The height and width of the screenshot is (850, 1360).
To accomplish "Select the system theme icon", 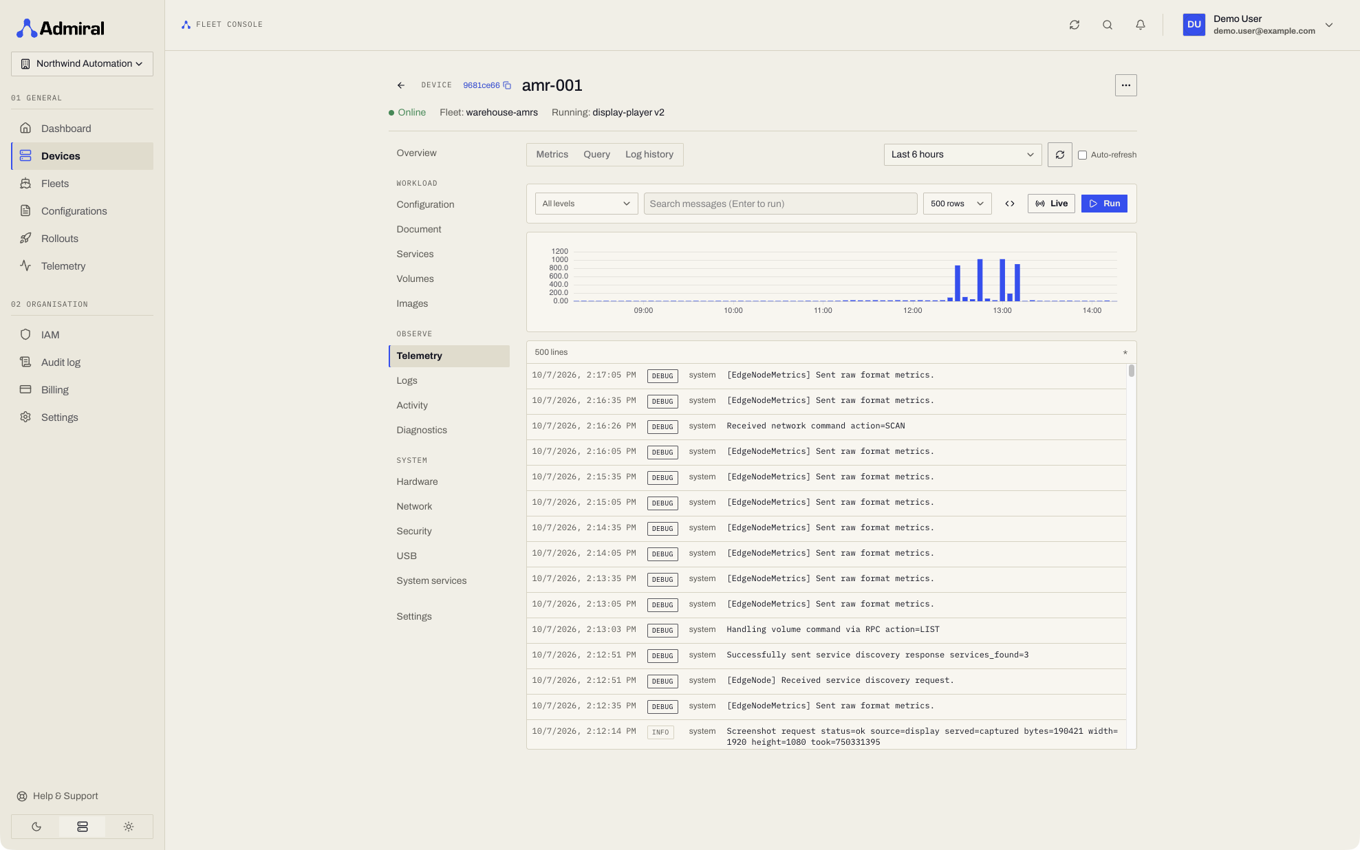I will pyautogui.click(x=83, y=827).
